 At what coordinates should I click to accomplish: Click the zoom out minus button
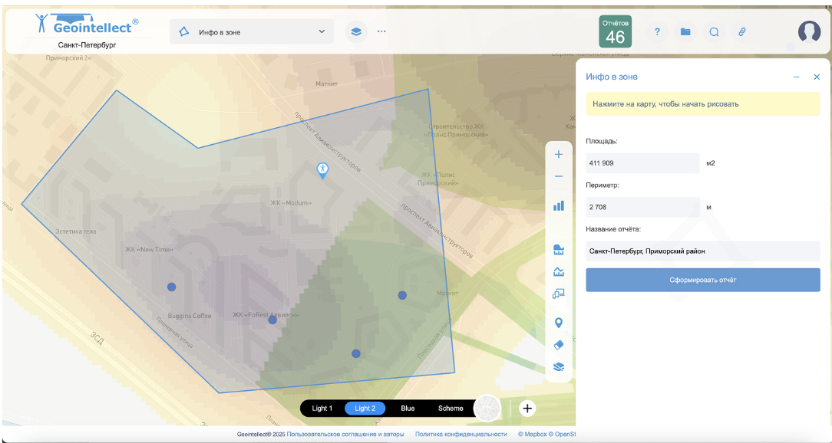pyautogui.click(x=559, y=176)
